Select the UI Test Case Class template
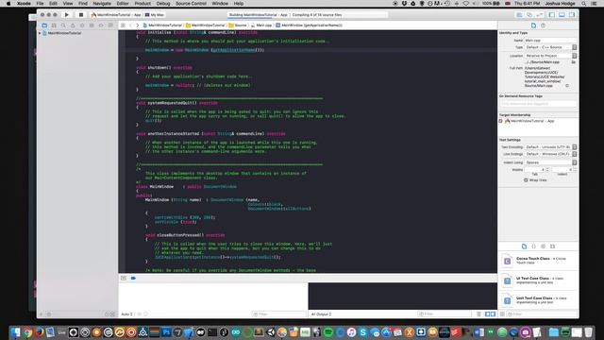 pyautogui.click(x=538, y=280)
